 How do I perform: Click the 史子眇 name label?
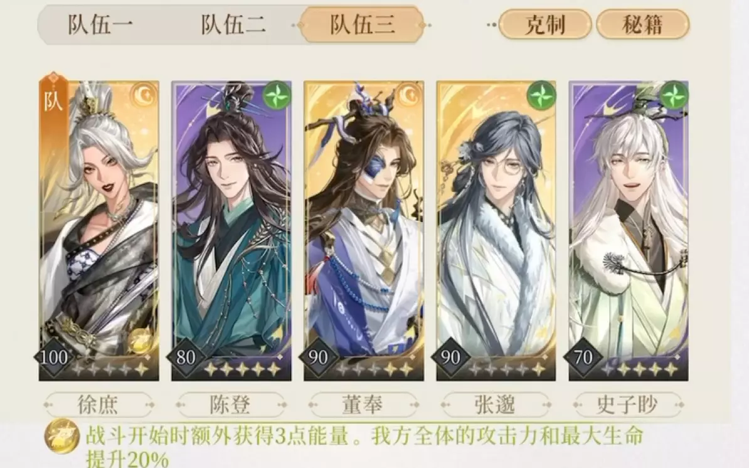tap(628, 405)
